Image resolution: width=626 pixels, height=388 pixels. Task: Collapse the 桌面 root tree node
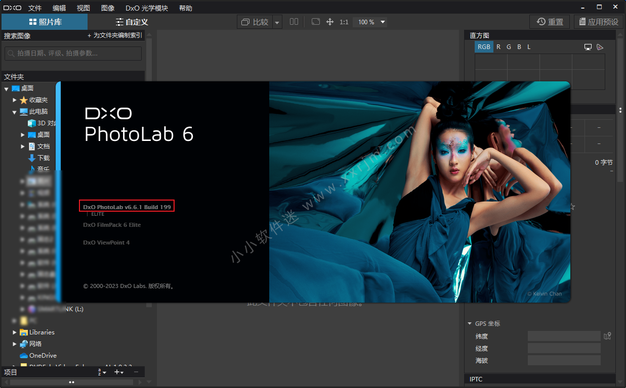pos(7,88)
